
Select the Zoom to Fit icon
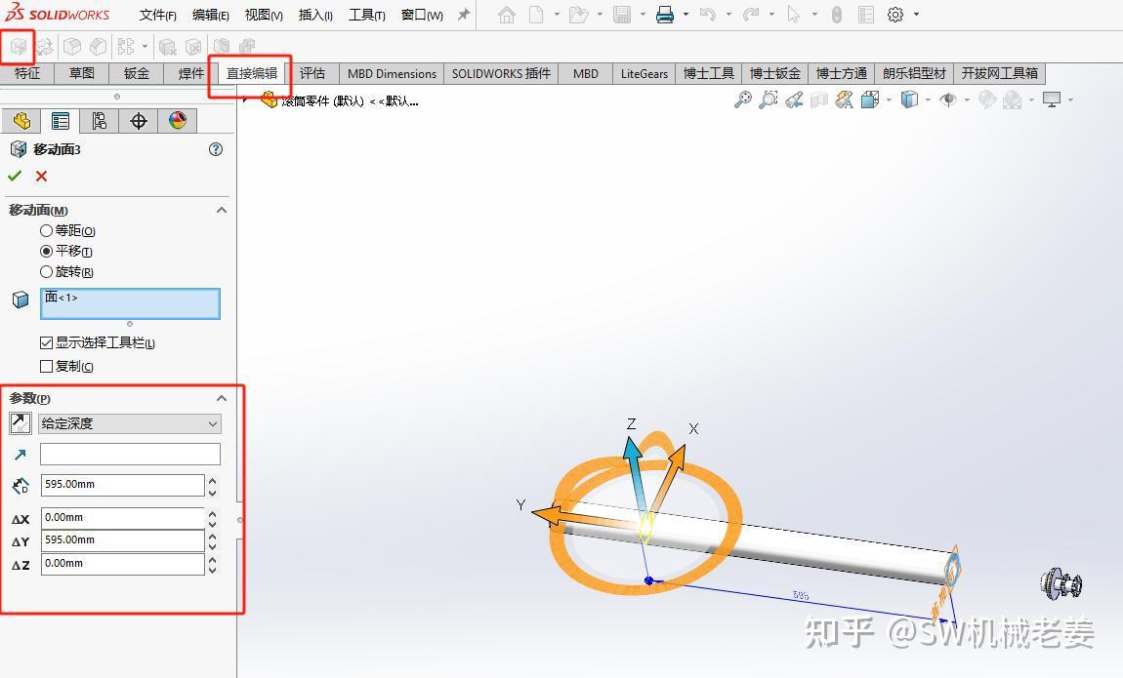coord(742,100)
